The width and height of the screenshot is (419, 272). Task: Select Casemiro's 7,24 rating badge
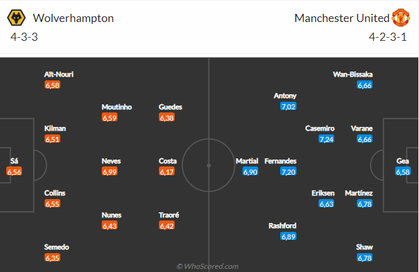(x=326, y=139)
